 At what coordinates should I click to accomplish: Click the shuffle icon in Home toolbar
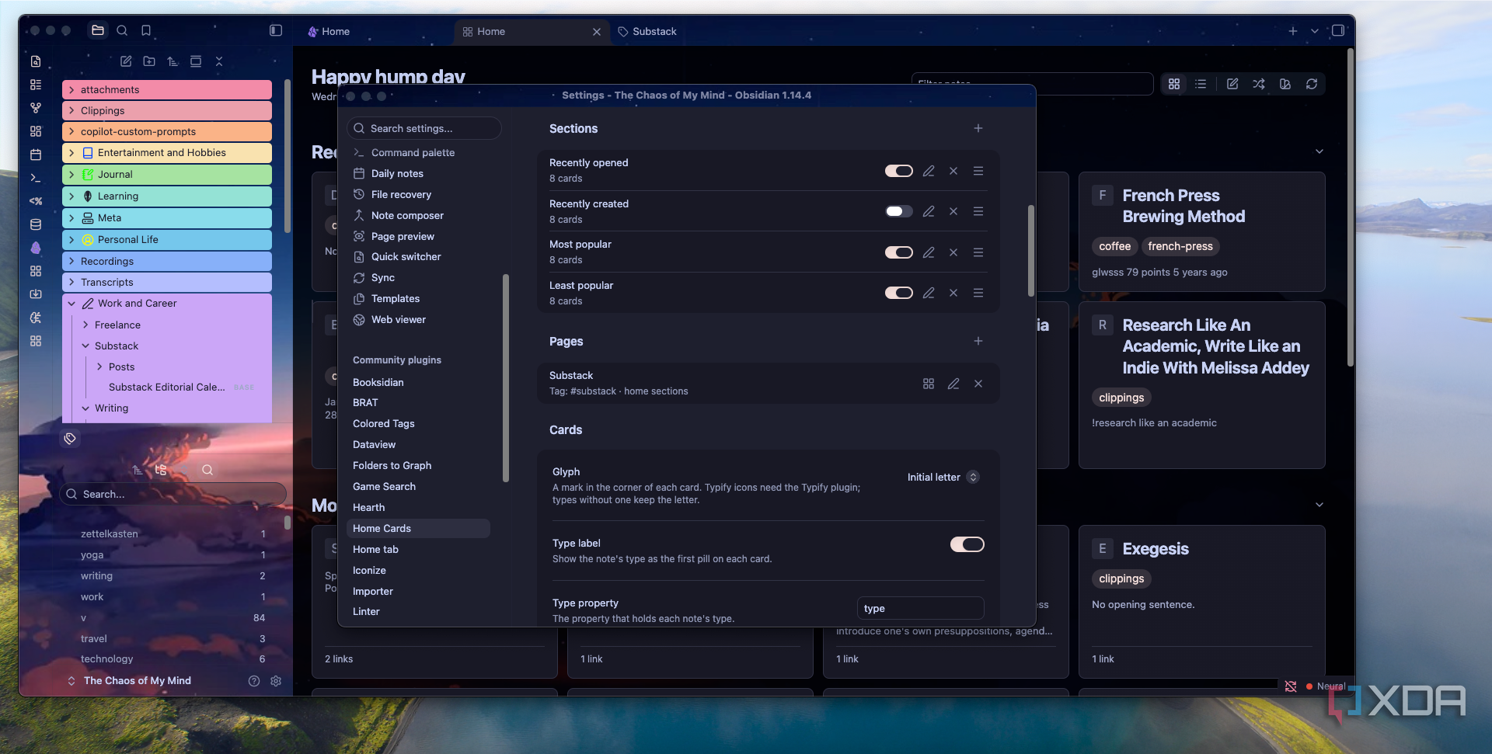coord(1259,84)
